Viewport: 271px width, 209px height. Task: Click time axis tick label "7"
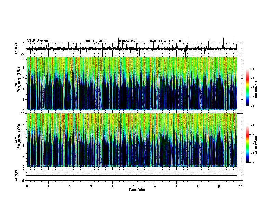177,186
